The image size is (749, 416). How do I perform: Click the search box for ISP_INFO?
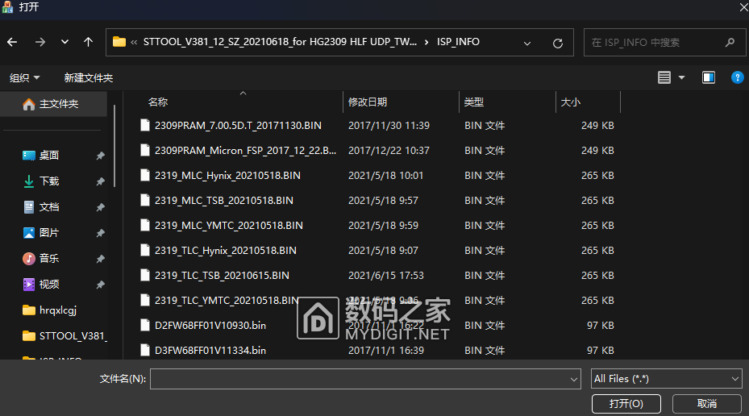[x=664, y=43]
